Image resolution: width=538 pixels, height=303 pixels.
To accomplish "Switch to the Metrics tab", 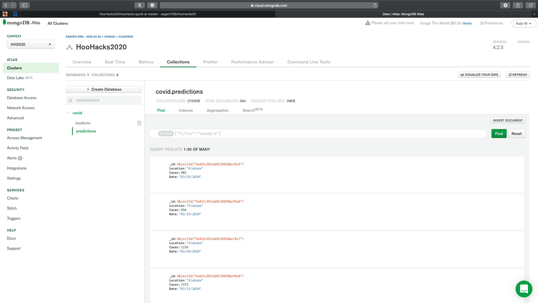I will (146, 62).
